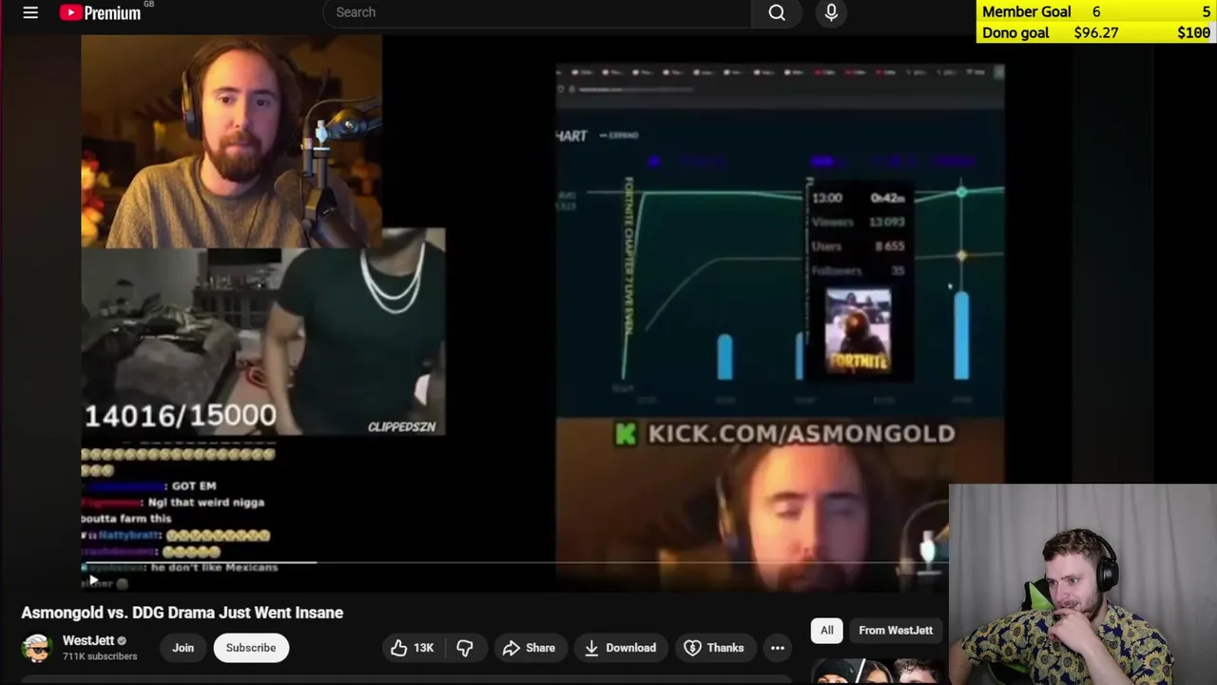Click the Fortnite thumbnail in chart
This screenshot has height=685, width=1217.
pyautogui.click(x=859, y=333)
